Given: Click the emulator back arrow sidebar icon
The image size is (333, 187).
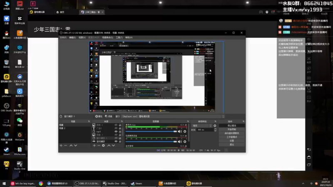Looking at the screenshot, I should (309, 150).
